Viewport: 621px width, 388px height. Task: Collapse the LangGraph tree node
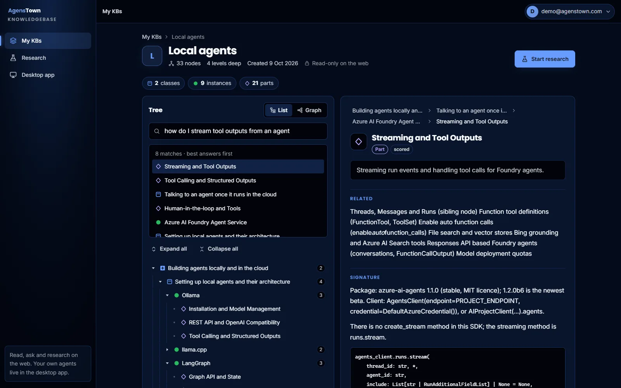click(x=167, y=363)
